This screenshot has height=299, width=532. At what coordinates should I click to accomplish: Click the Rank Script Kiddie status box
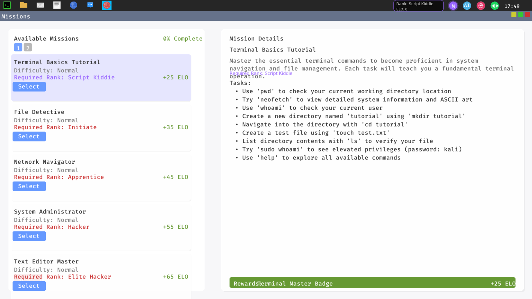(418, 6)
